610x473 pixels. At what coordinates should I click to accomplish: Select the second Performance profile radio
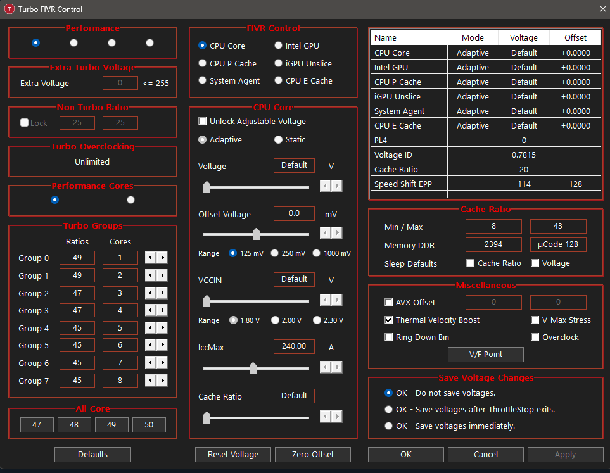pos(73,43)
